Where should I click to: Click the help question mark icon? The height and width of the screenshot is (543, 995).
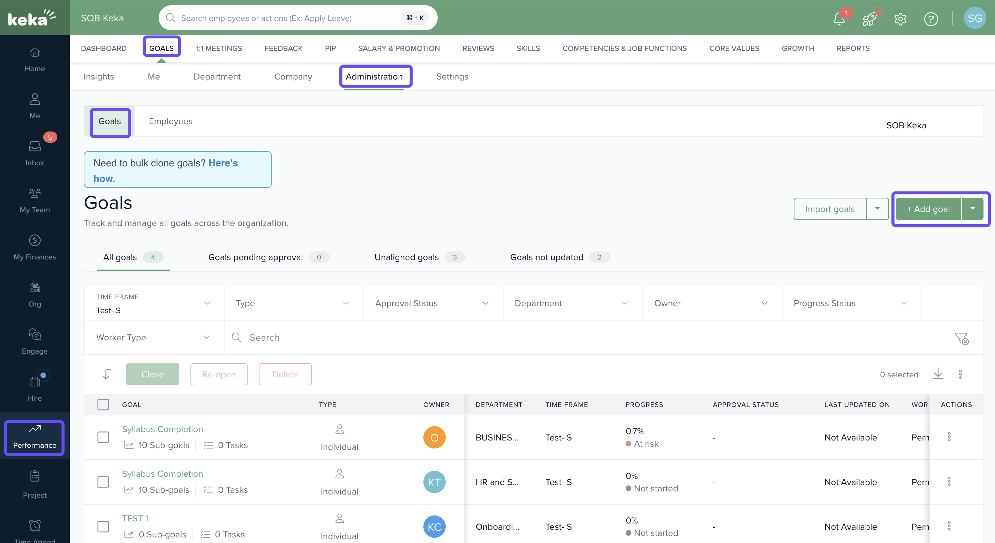tap(930, 18)
